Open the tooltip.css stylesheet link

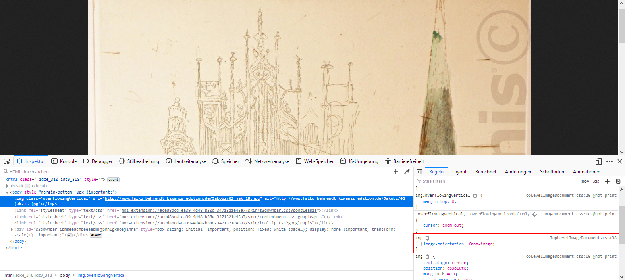[x=217, y=223]
